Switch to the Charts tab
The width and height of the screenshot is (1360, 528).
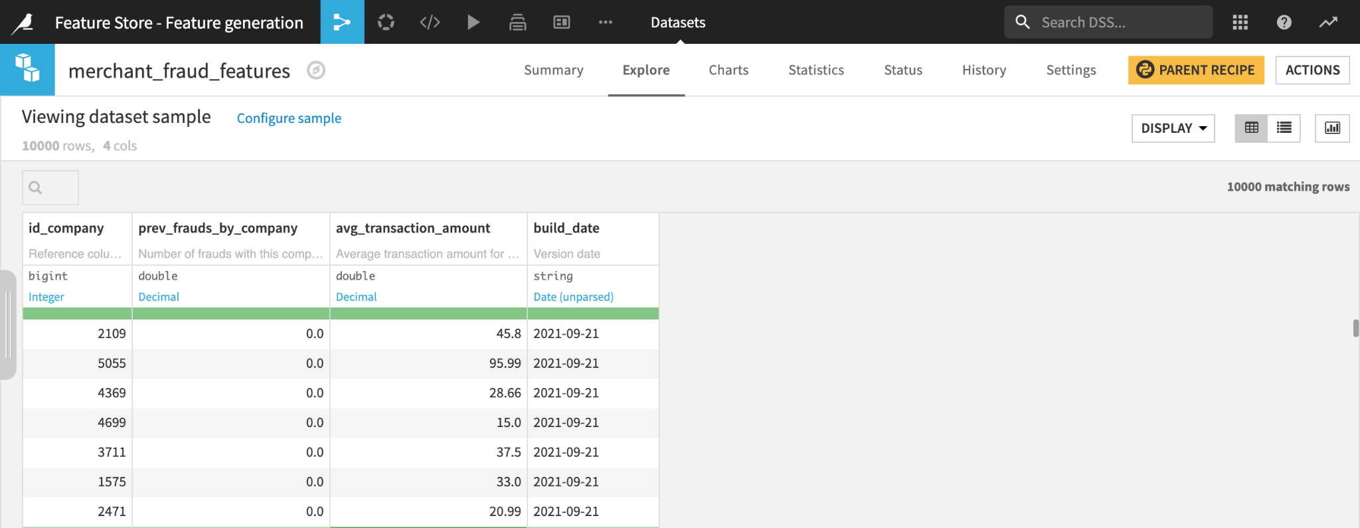pos(728,70)
